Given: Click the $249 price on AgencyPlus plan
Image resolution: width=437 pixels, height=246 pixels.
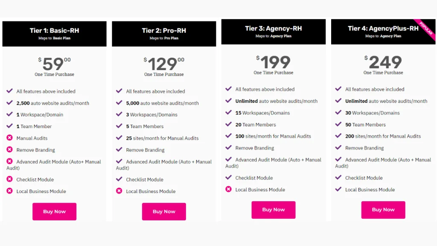Looking at the screenshot, I should point(385,62).
